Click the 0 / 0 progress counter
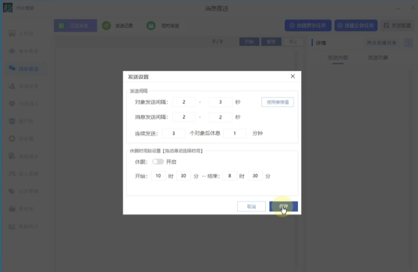Viewport: 418px width, 272px height. [x=218, y=42]
